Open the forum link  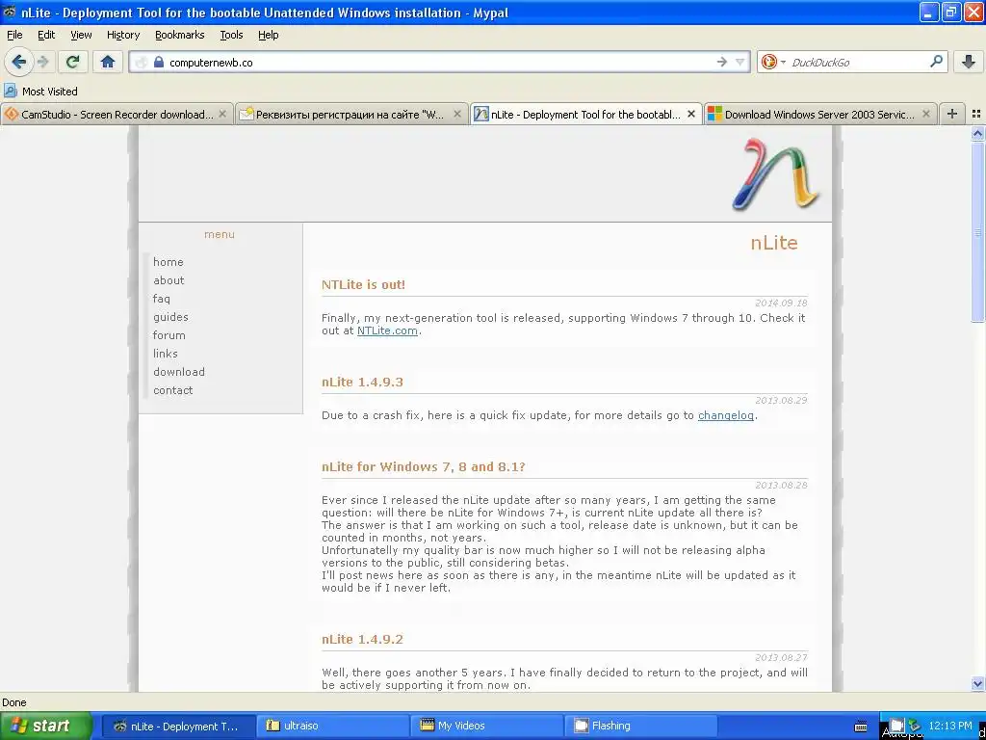[x=169, y=334]
